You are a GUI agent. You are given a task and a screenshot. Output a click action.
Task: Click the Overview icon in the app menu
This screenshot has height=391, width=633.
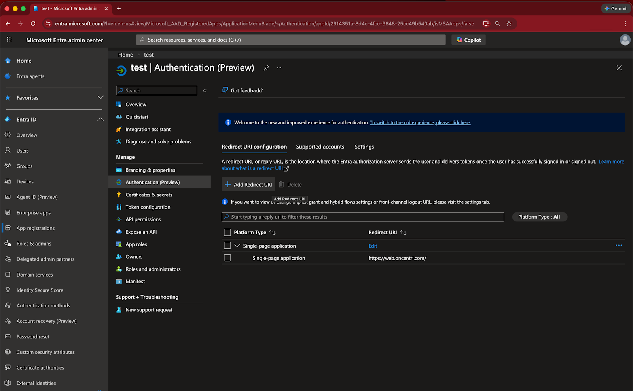[x=119, y=105]
